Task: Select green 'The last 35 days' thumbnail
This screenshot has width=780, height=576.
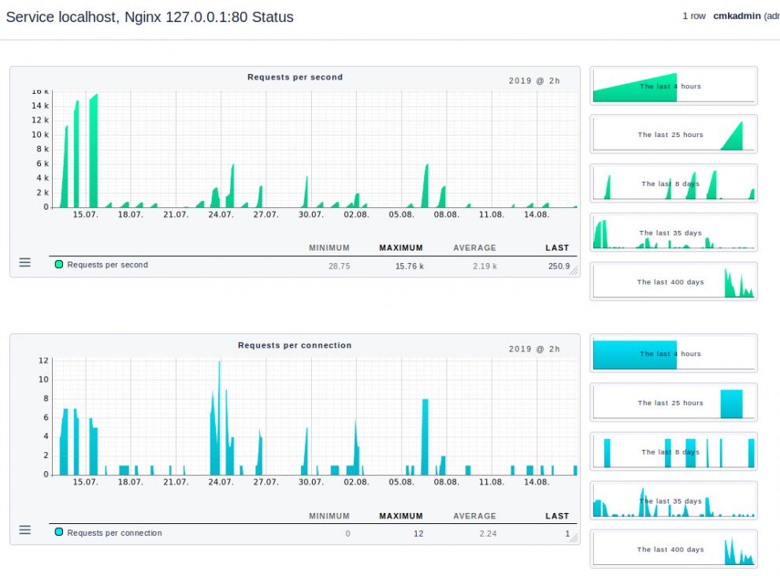Action: pos(674,232)
